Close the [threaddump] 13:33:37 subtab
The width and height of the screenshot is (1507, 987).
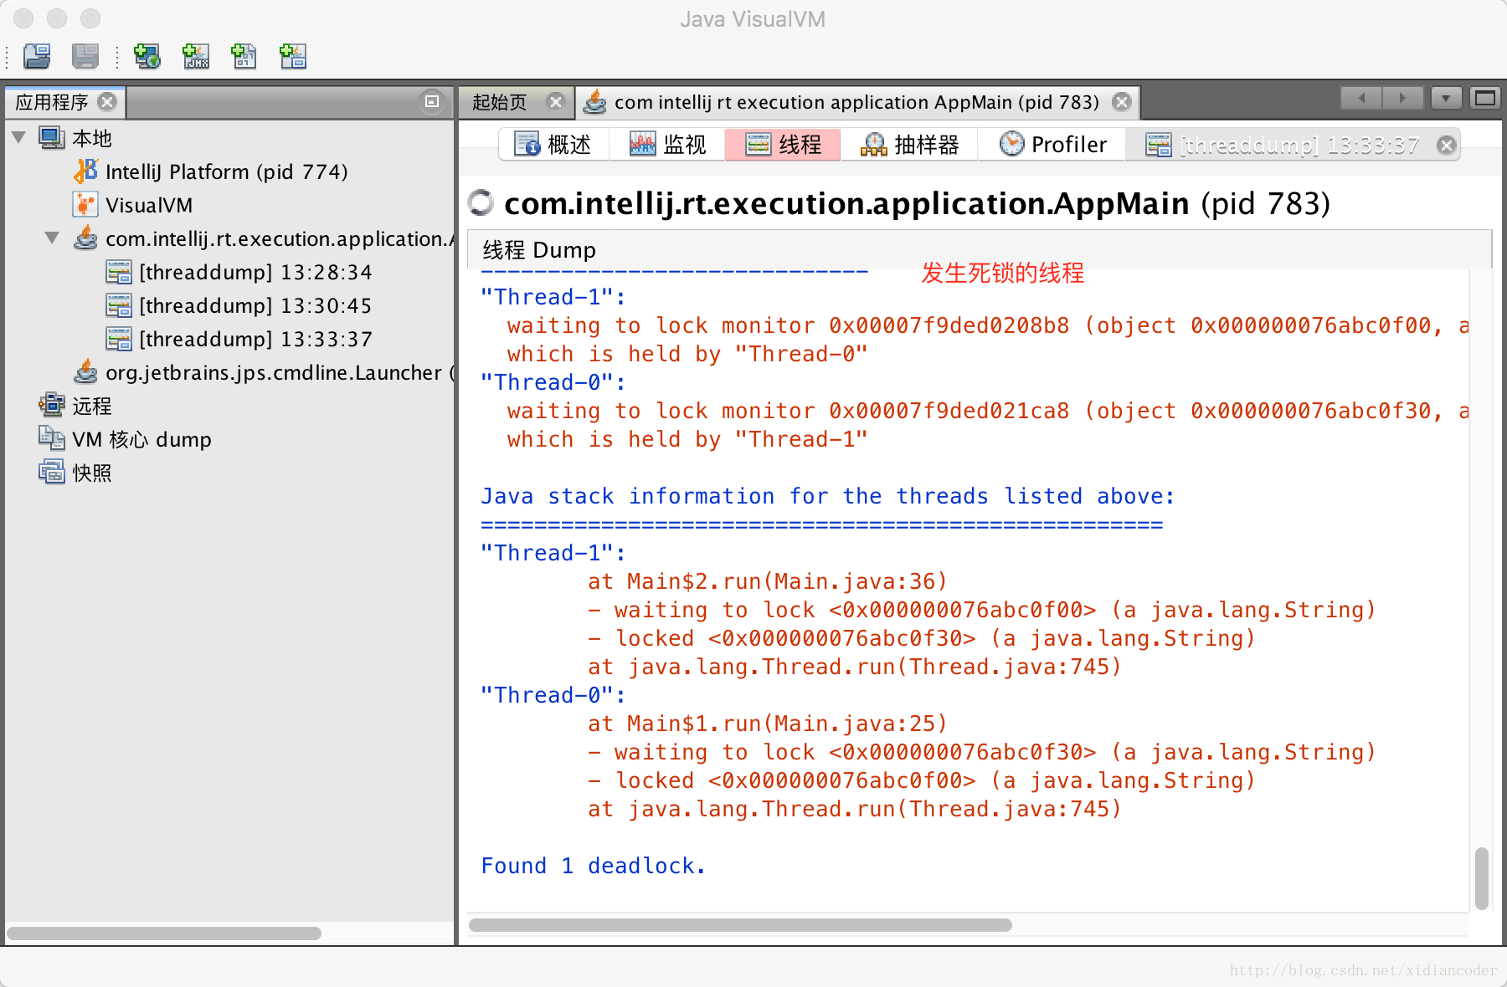point(1446,146)
